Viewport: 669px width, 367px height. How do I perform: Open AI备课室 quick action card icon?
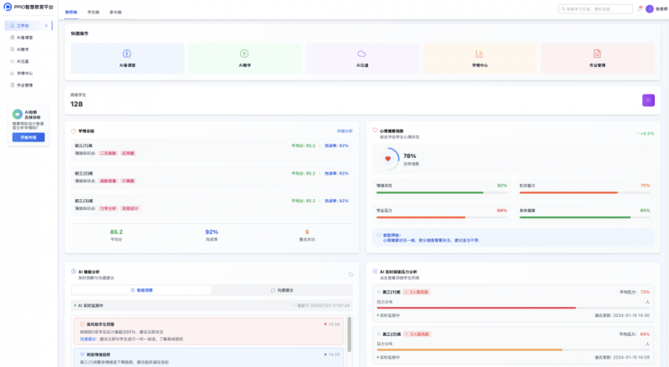tap(125, 54)
